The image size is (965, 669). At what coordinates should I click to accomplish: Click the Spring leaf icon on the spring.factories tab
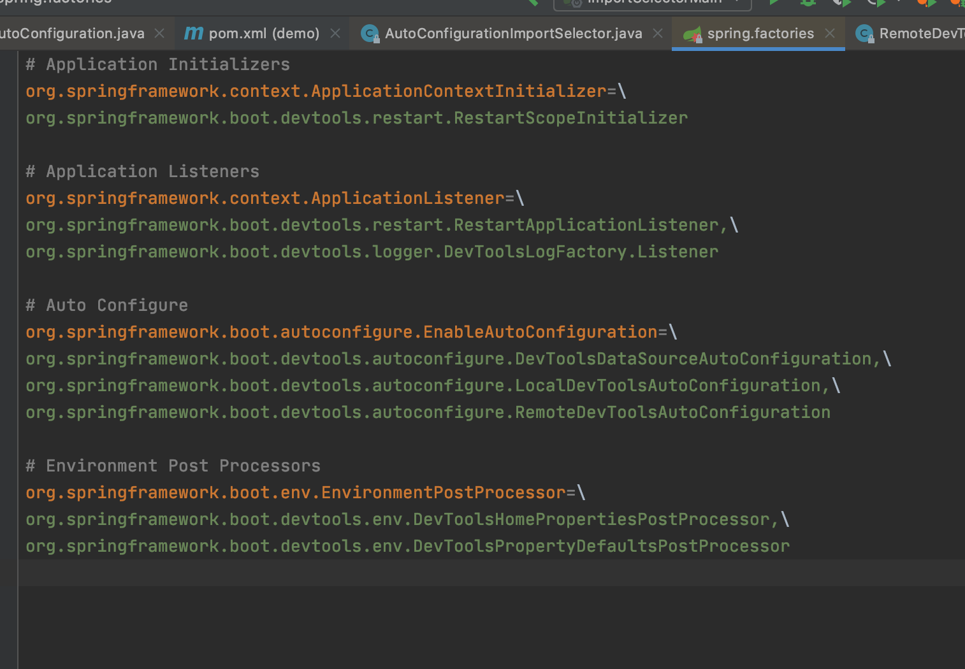692,34
